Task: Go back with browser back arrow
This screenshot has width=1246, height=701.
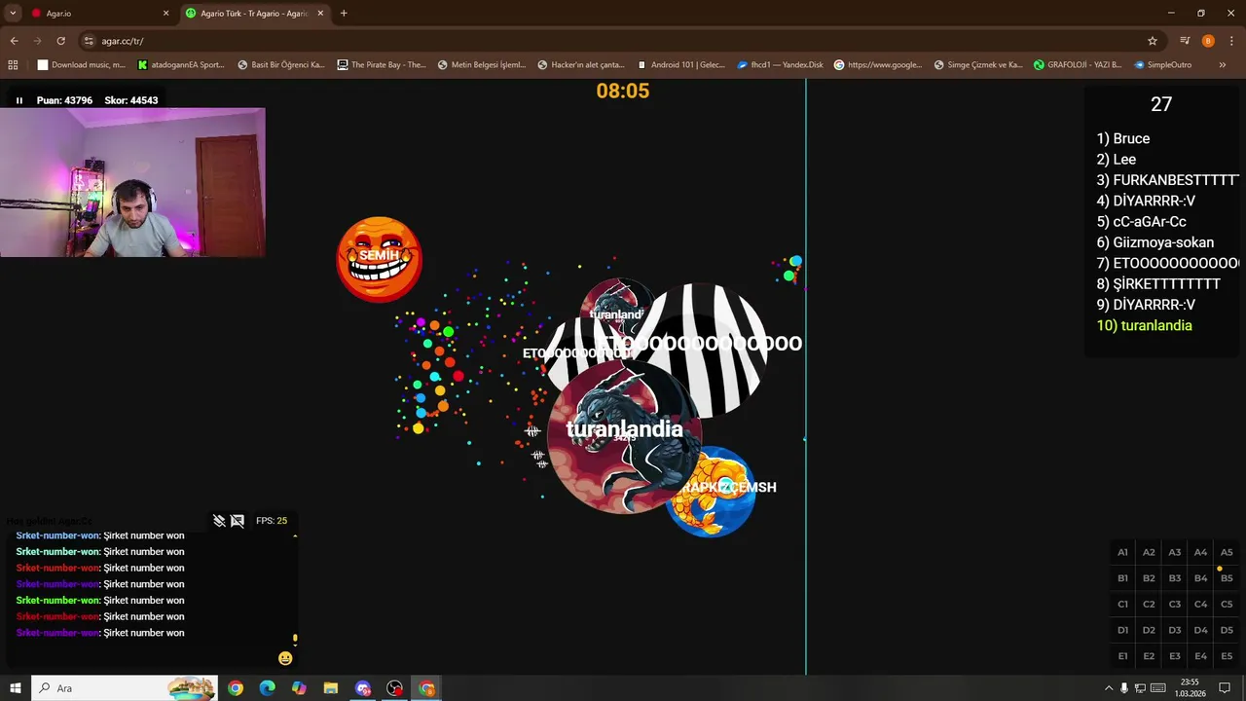Action: coord(14,41)
